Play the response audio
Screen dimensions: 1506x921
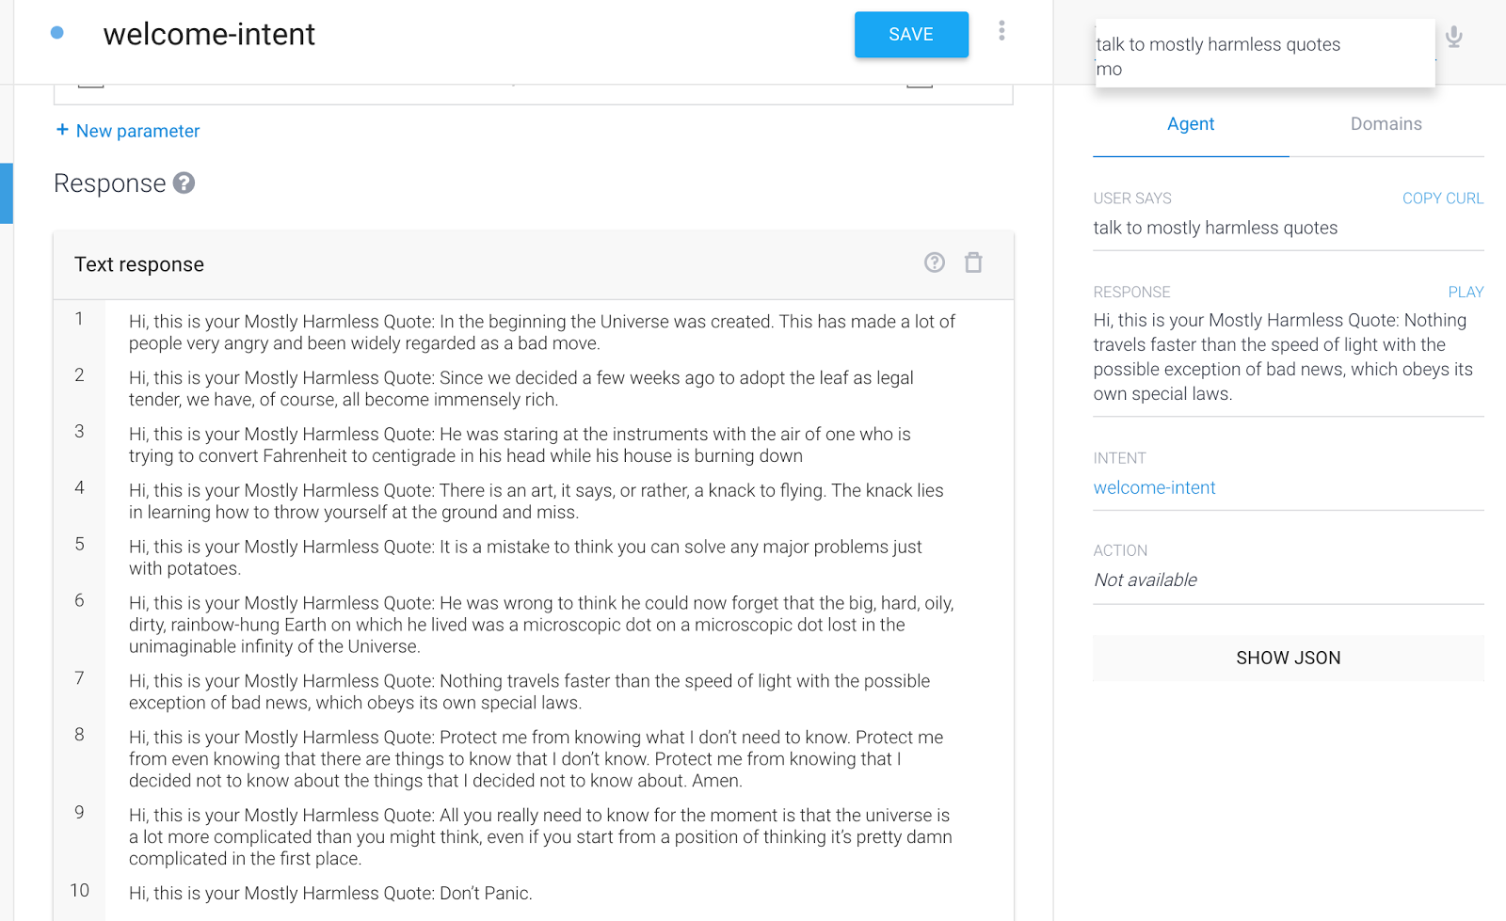1465,292
